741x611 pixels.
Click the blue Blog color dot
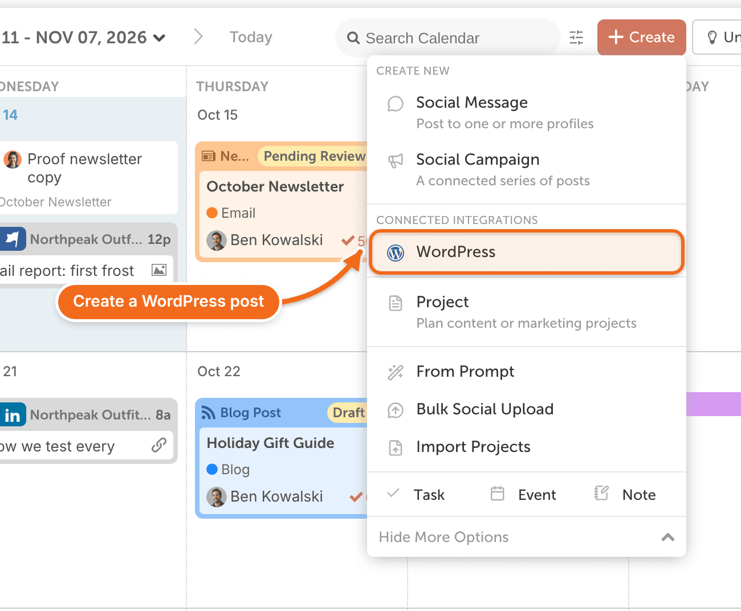click(x=212, y=469)
